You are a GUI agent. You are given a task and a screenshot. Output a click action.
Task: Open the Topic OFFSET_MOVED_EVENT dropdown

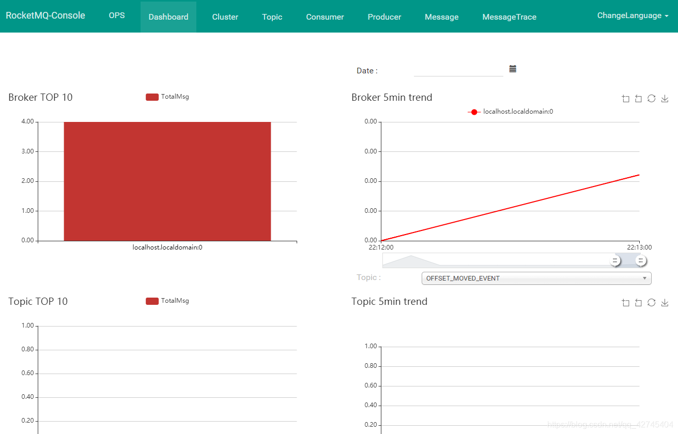pos(536,278)
